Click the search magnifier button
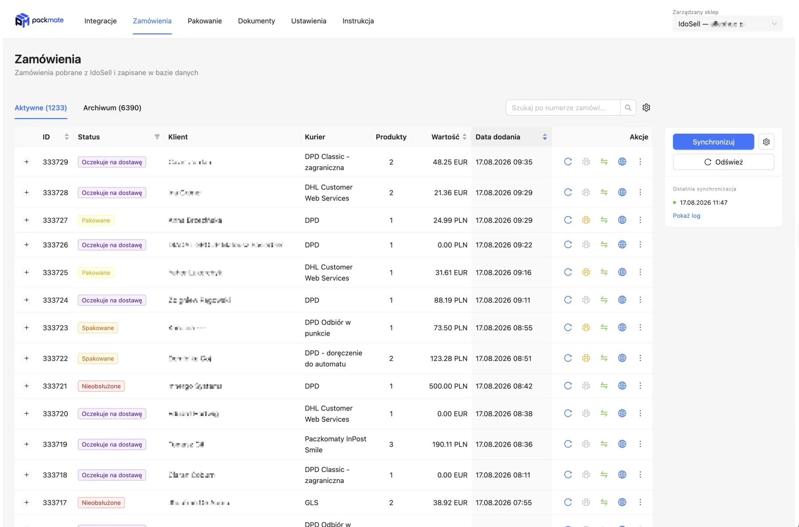Image resolution: width=799 pixels, height=527 pixels. pyautogui.click(x=628, y=107)
